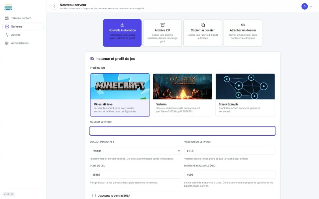This screenshot has width=319, height=199.
Task: Click the Version du serveur field
Action: (230, 151)
